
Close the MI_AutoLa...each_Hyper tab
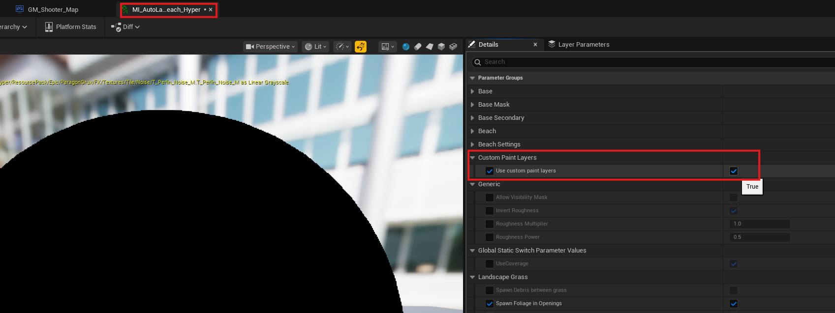[x=211, y=10]
